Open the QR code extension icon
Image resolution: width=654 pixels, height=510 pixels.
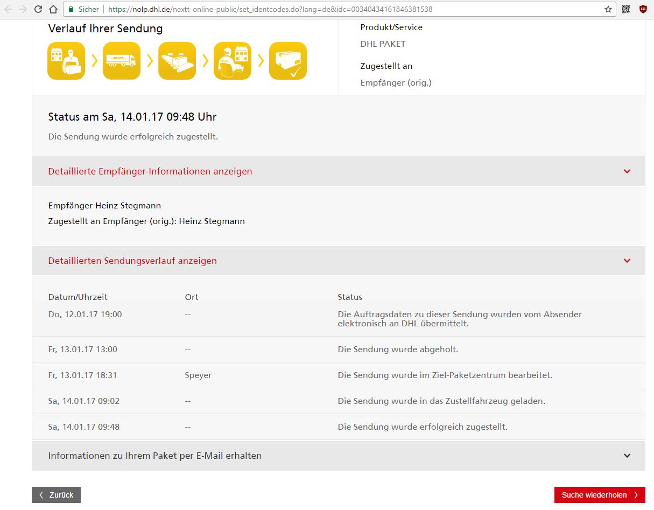pyautogui.click(x=626, y=9)
